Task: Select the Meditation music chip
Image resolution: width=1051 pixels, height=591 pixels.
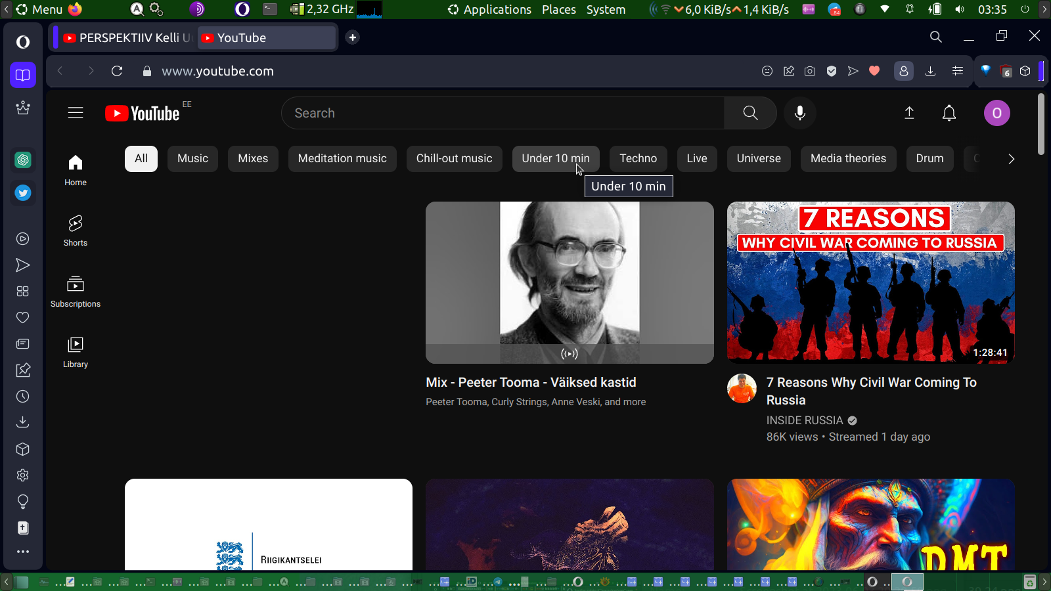Action: tap(342, 158)
